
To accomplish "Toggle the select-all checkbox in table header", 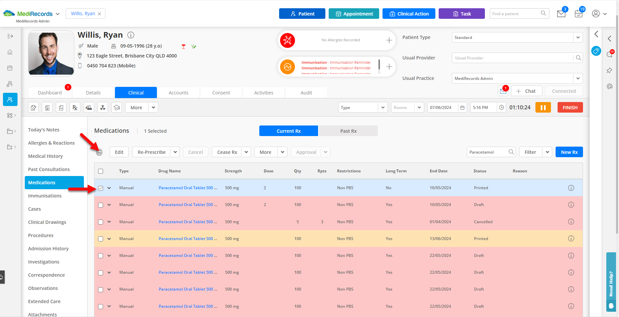I will [x=101, y=171].
